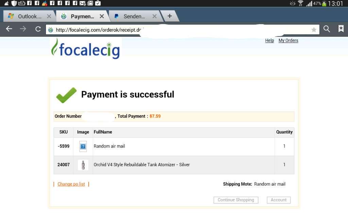Open the Help link
Screen dimensions: 348x218
pos(269,41)
